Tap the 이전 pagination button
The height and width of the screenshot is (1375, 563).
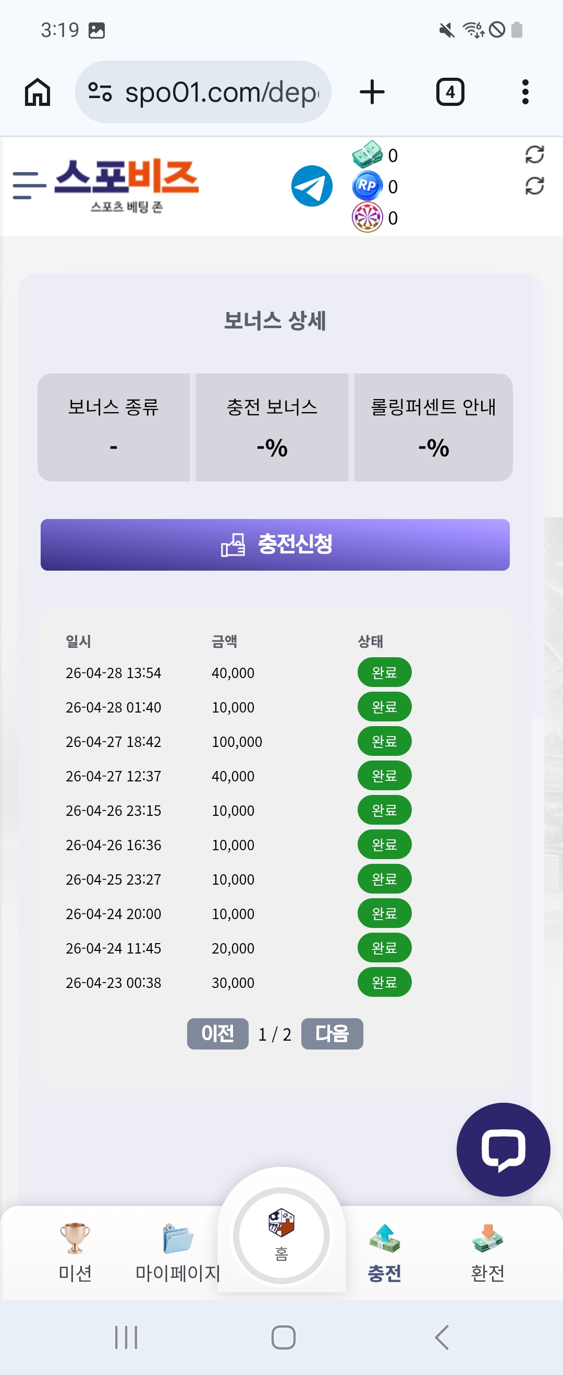[x=217, y=1034]
